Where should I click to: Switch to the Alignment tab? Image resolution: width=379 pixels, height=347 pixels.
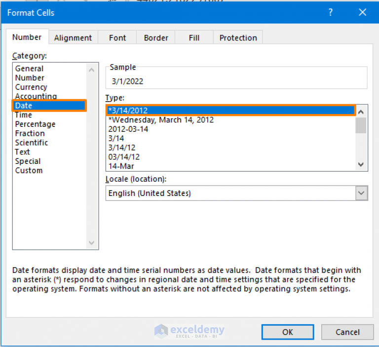(x=73, y=38)
